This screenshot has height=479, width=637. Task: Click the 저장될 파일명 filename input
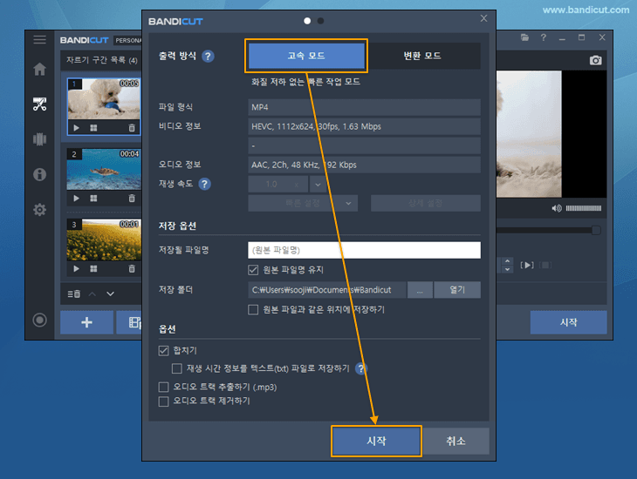(x=365, y=250)
